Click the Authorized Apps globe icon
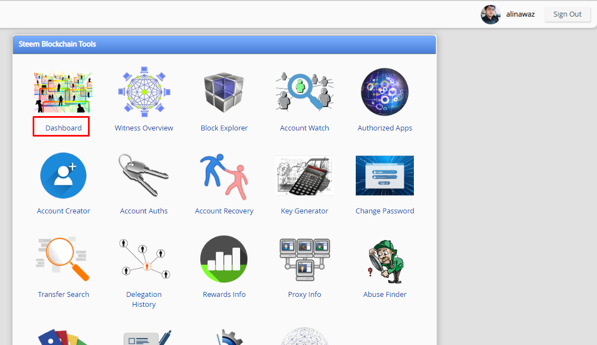The image size is (597, 345). [385, 92]
